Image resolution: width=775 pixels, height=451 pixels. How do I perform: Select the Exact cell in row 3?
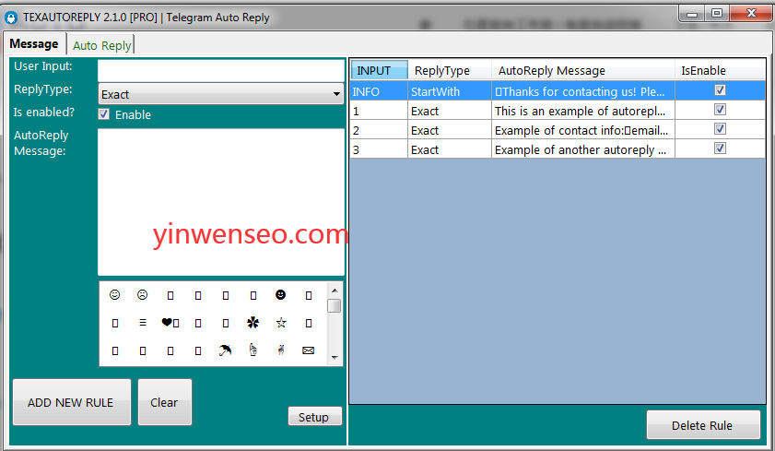[450, 149]
